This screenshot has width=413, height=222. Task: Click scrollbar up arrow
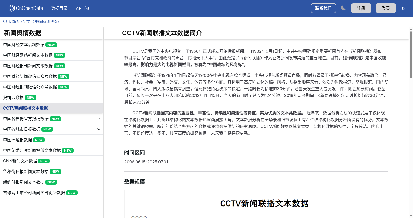(x=411, y=29)
